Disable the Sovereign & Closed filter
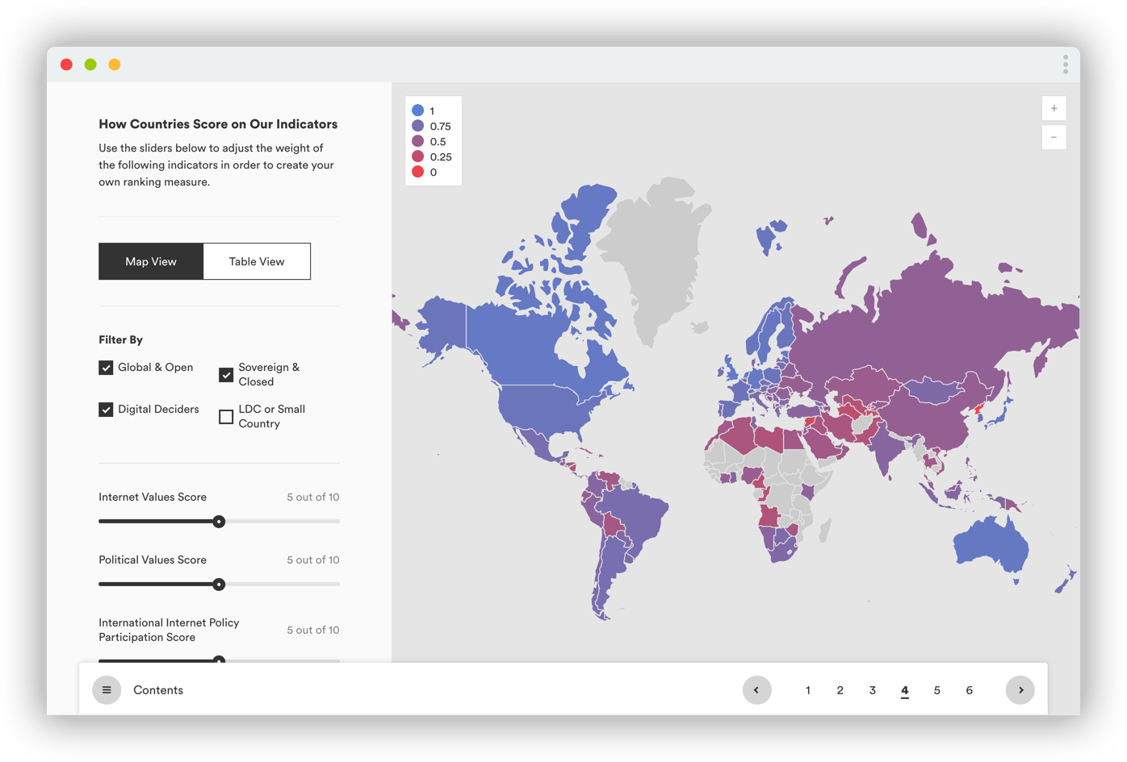Screen dimensions: 1127x762 pos(226,374)
